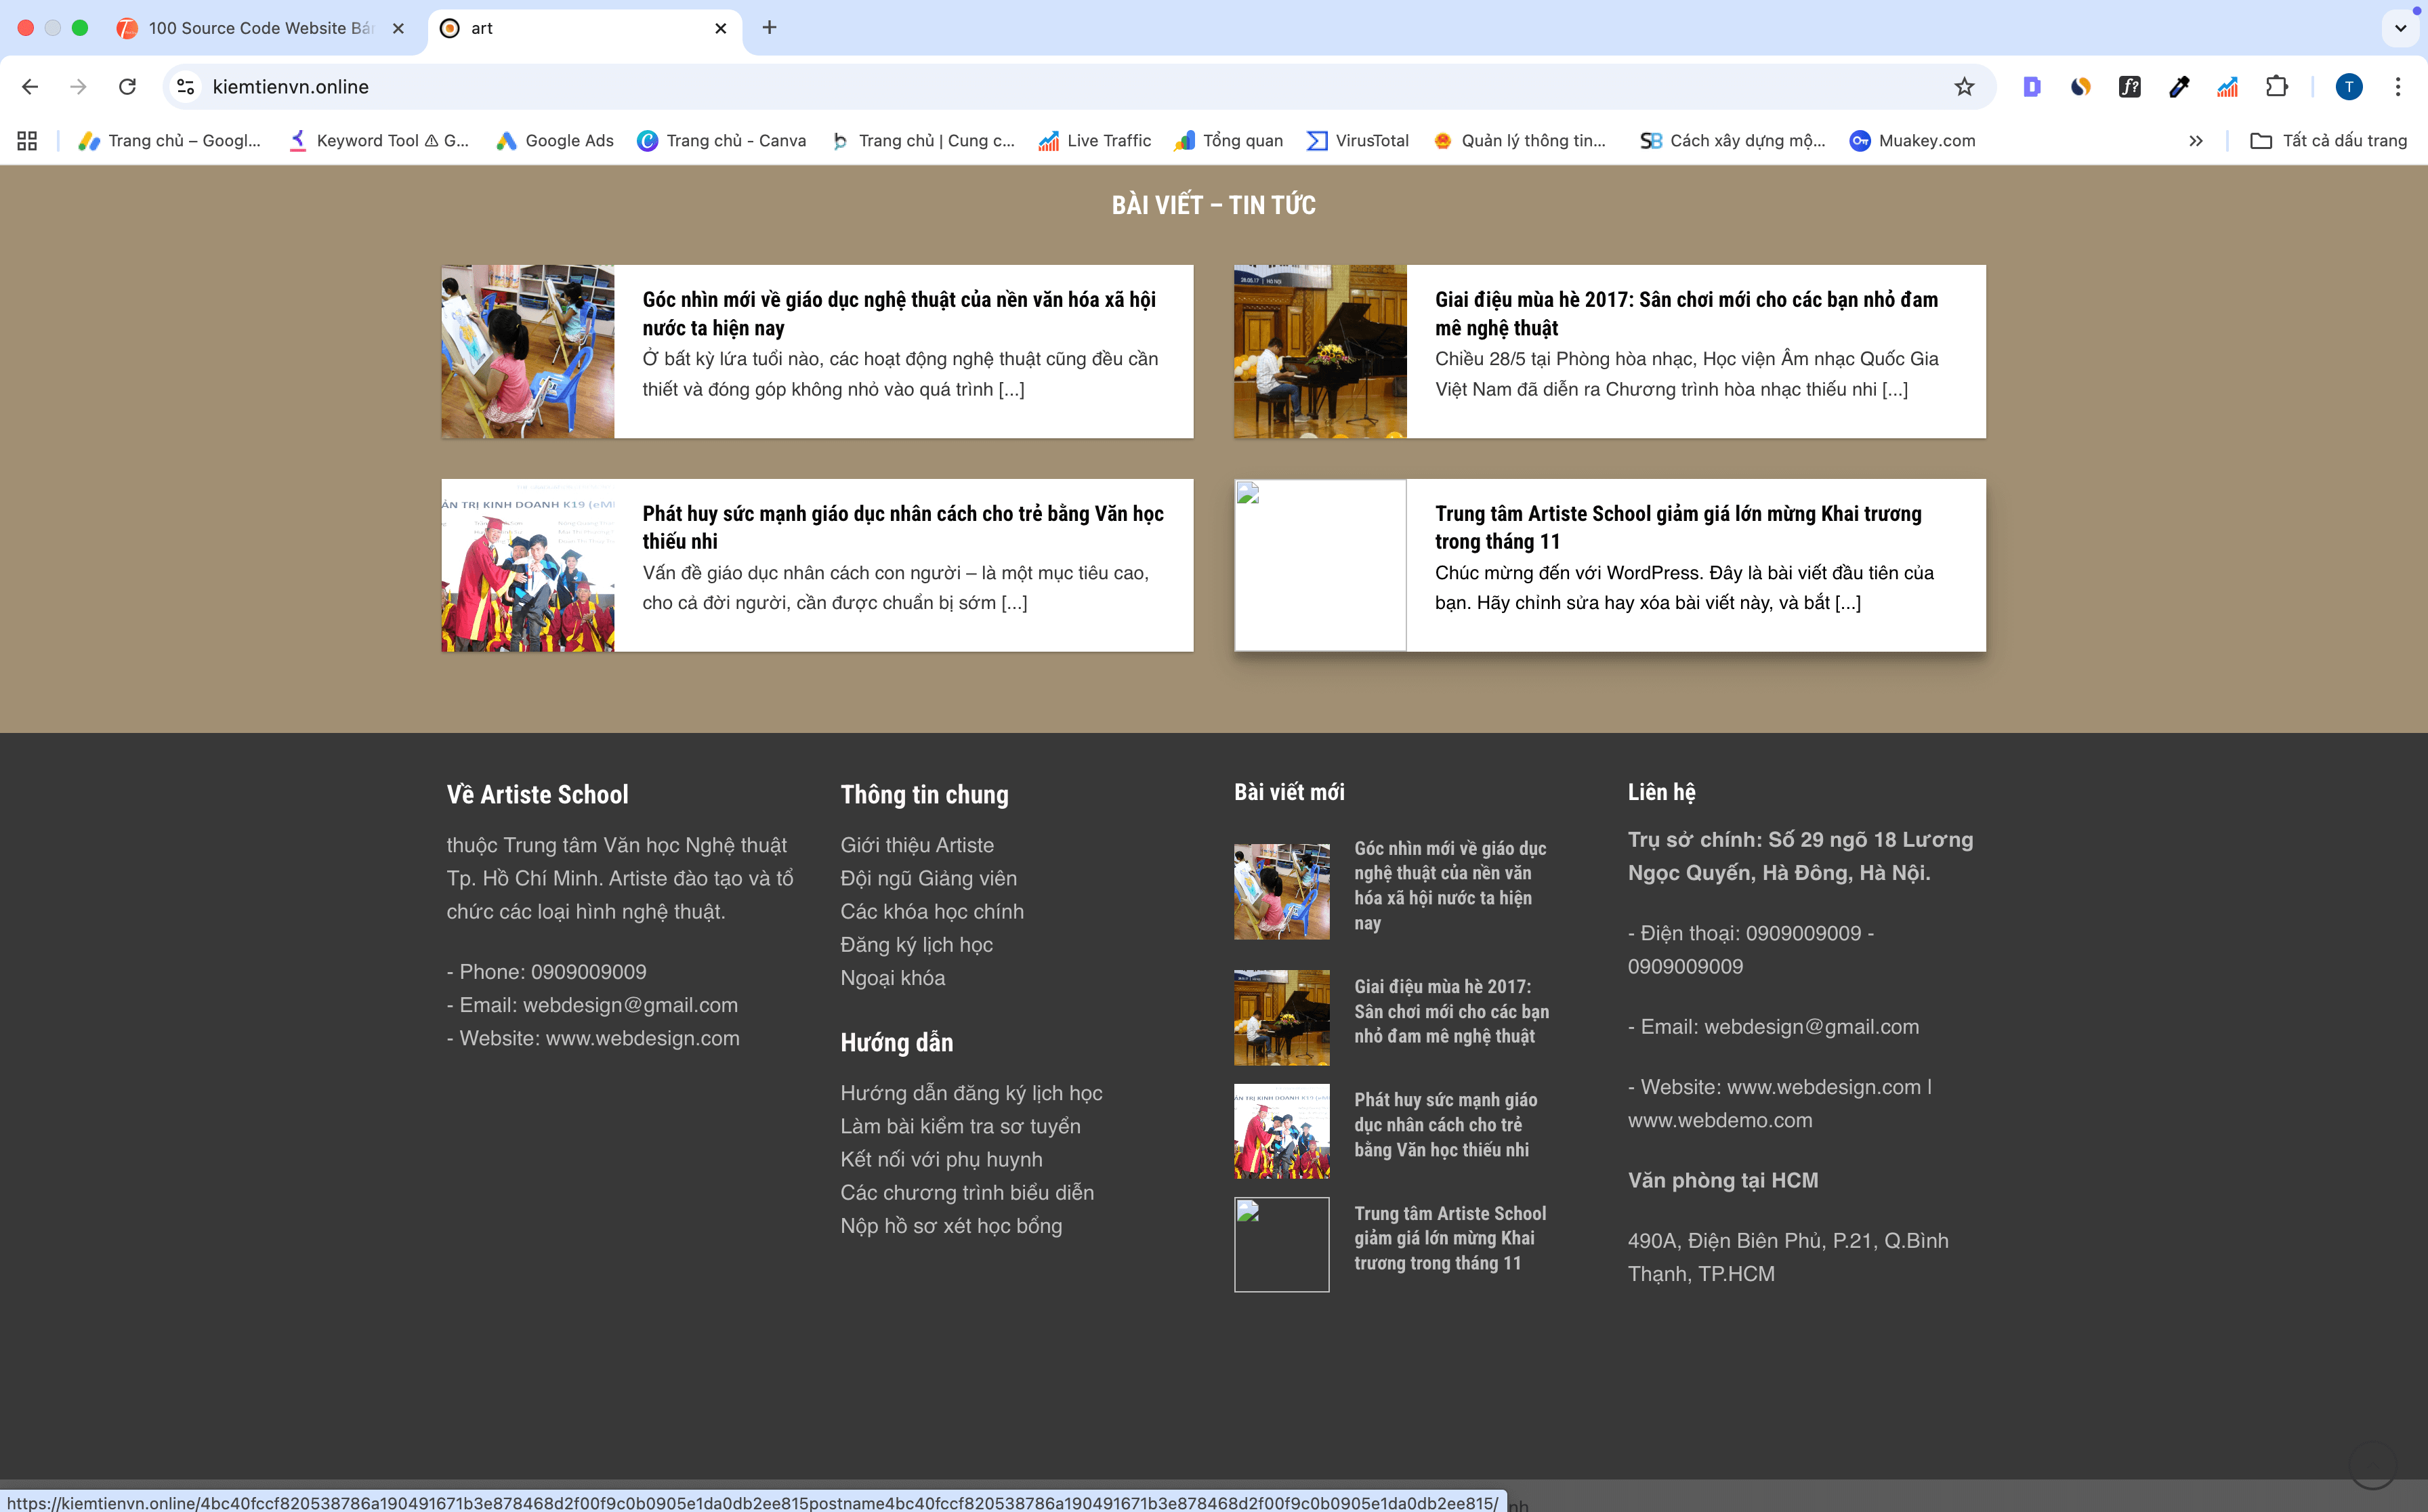
Task: Bookmark this page with the star icon
Action: tap(1964, 87)
